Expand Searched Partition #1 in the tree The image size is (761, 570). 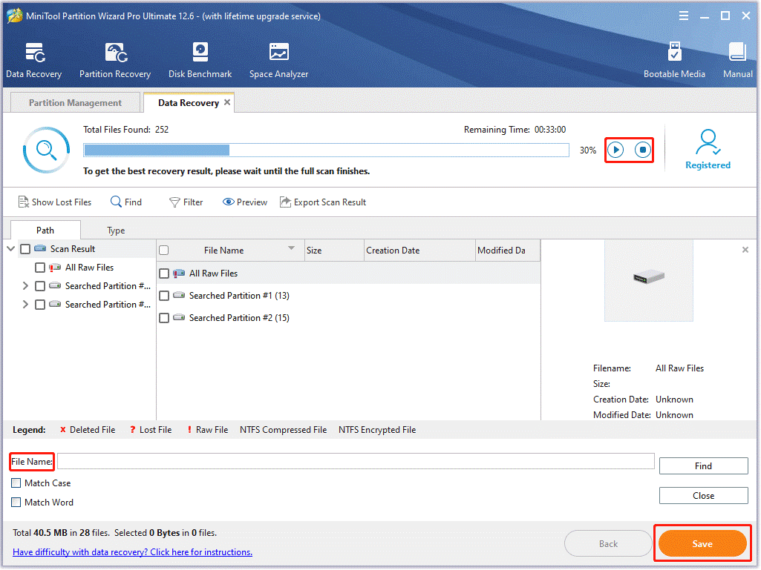(25, 285)
